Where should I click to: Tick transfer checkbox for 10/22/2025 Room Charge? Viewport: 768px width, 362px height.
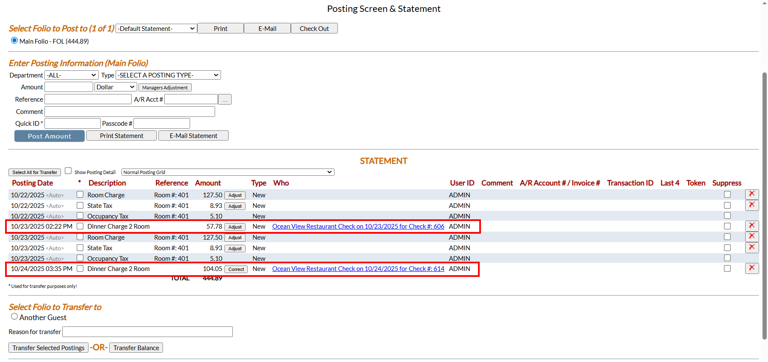pos(80,195)
